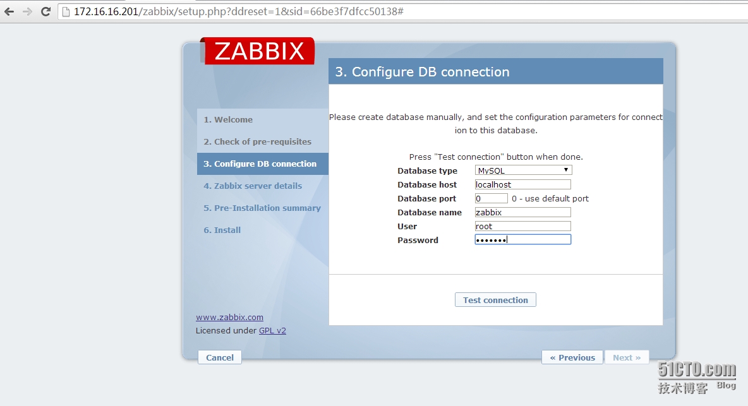Click the ZABBIX logo

259,51
